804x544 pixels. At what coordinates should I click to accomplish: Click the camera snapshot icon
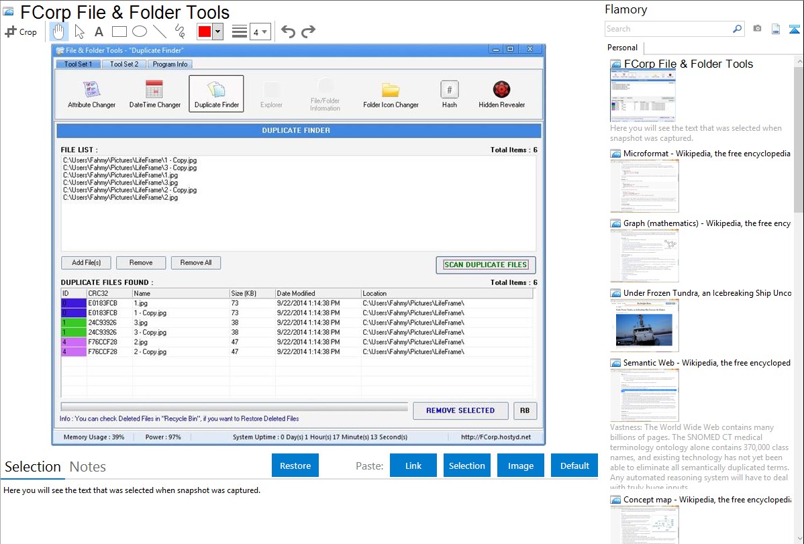click(x=757, y=29)
